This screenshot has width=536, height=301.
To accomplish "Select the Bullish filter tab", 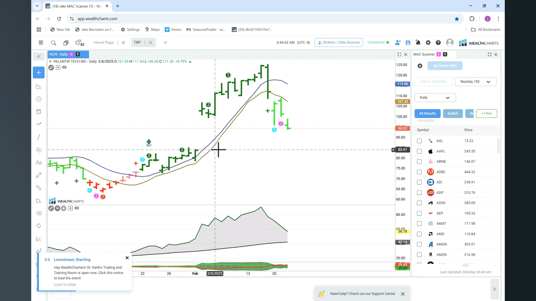I will [x=453, y=113].
